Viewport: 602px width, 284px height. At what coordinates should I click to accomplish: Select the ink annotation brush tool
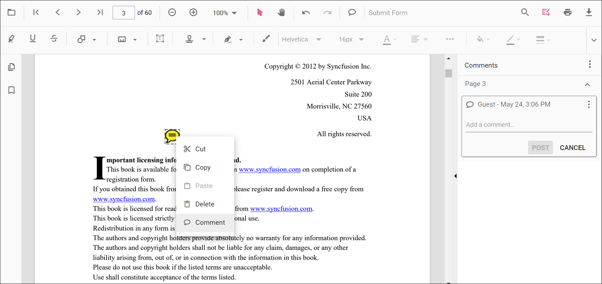(x=266, y=39)
